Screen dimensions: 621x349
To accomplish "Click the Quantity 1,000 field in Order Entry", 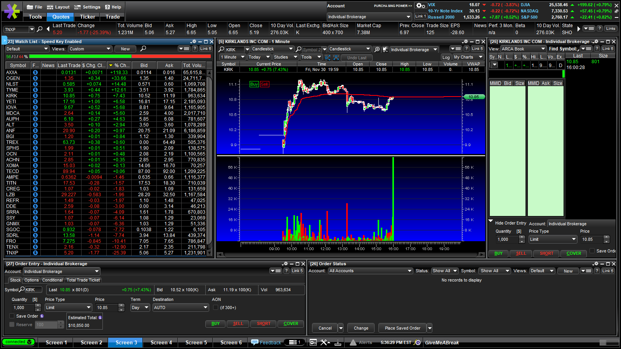I will click(23, 308).
